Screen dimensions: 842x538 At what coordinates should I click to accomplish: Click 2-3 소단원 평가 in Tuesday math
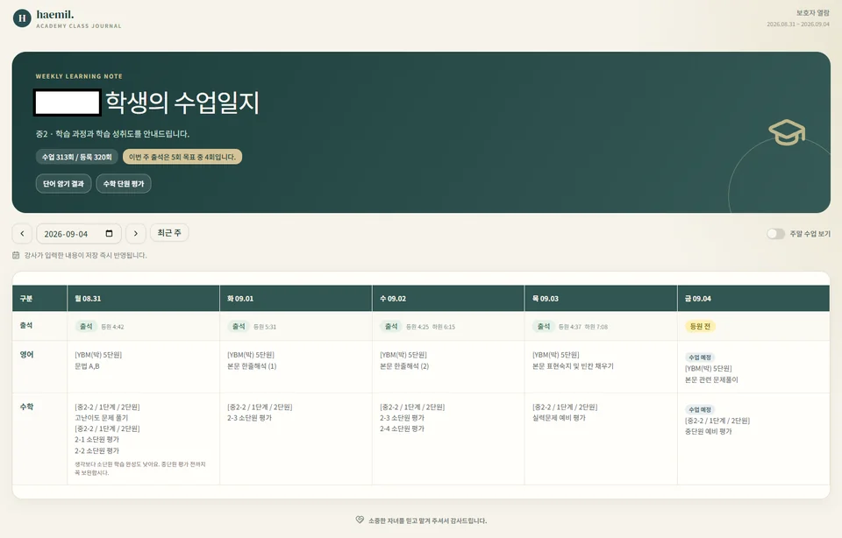[x=249, y=418]
